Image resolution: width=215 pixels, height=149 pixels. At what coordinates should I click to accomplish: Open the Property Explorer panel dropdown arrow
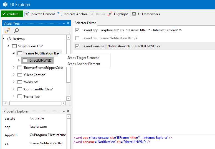(64, 111)
